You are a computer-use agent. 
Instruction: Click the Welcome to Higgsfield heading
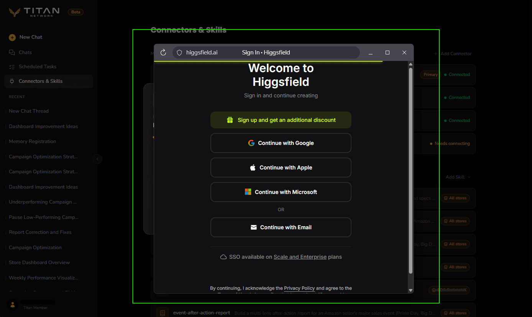coord(281,75)
